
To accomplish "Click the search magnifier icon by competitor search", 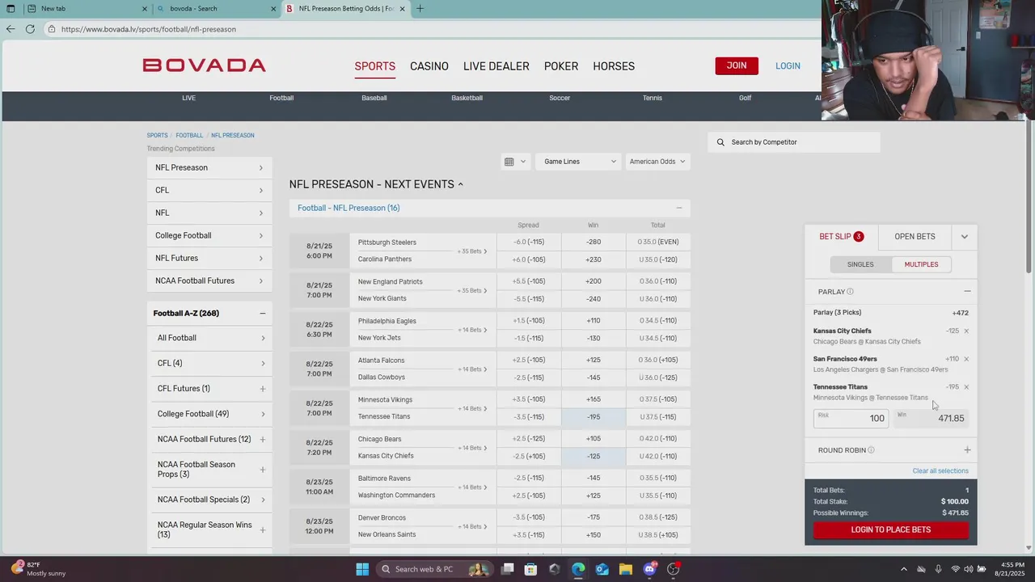I will (x=720, y=142).
